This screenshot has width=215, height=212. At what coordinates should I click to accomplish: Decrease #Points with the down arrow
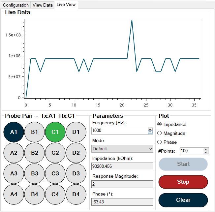pos(206,153)
